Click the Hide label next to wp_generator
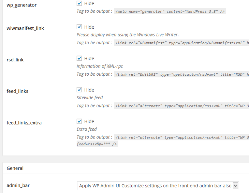The height and width of the screenshot is (193, 249). pos(89,3)
